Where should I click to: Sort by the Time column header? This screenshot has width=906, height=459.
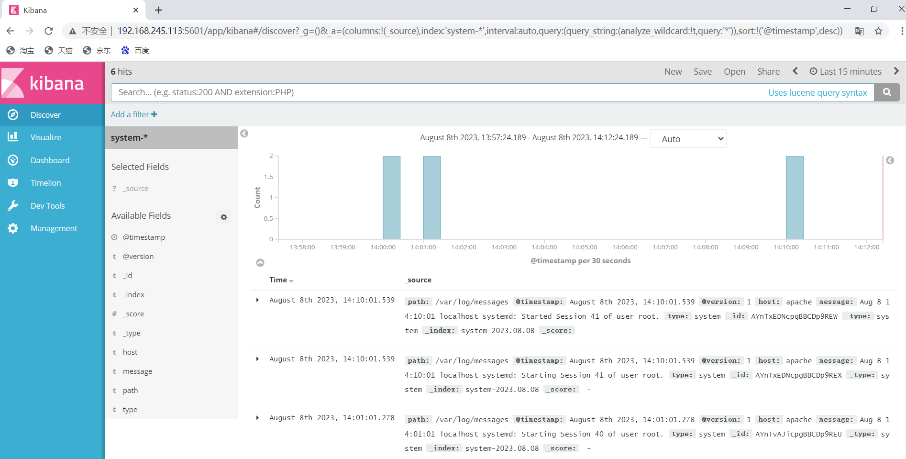pos(281,280)
